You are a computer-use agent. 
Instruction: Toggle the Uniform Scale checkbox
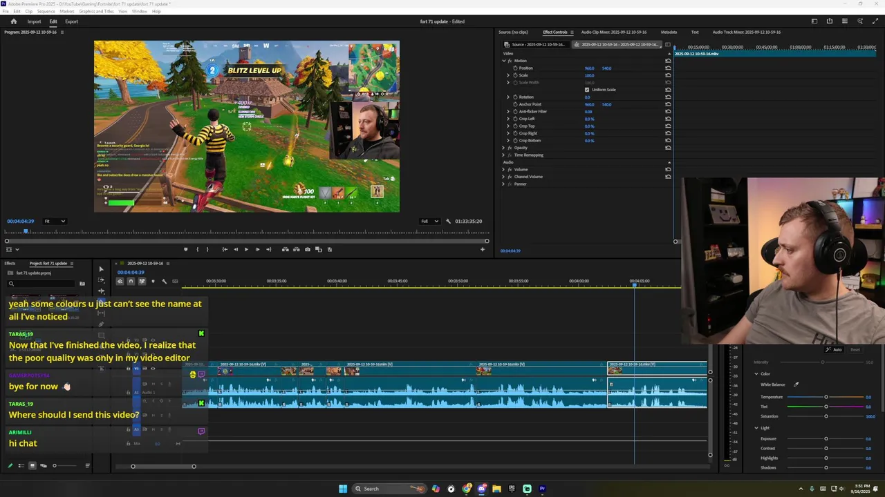(x=587, y=90)
